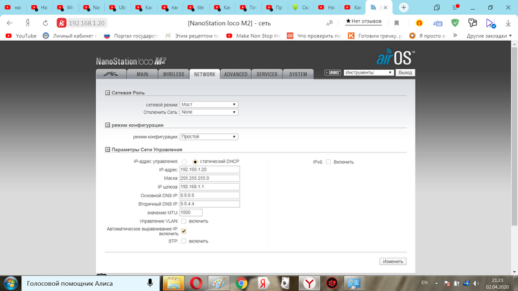
Task: Click the 192.168.1.20 address bar
Action: point(87,23)
